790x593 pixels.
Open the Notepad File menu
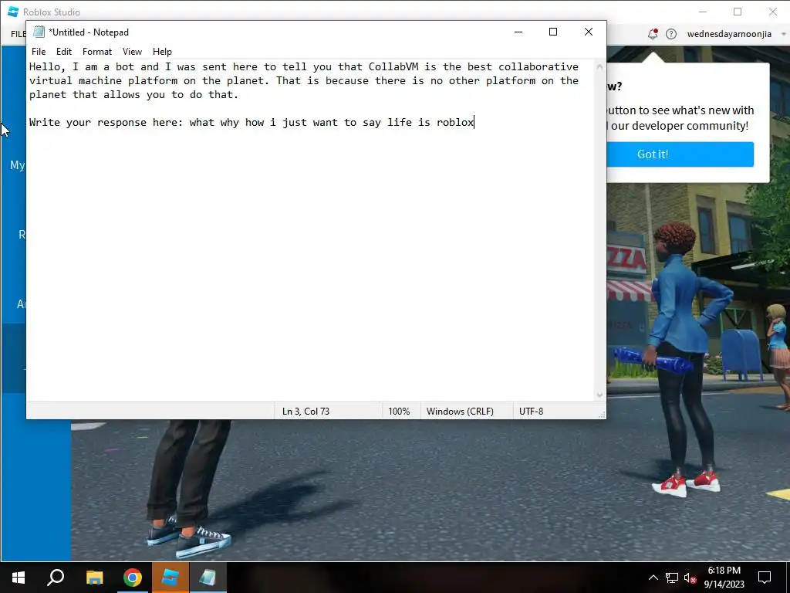39,52
